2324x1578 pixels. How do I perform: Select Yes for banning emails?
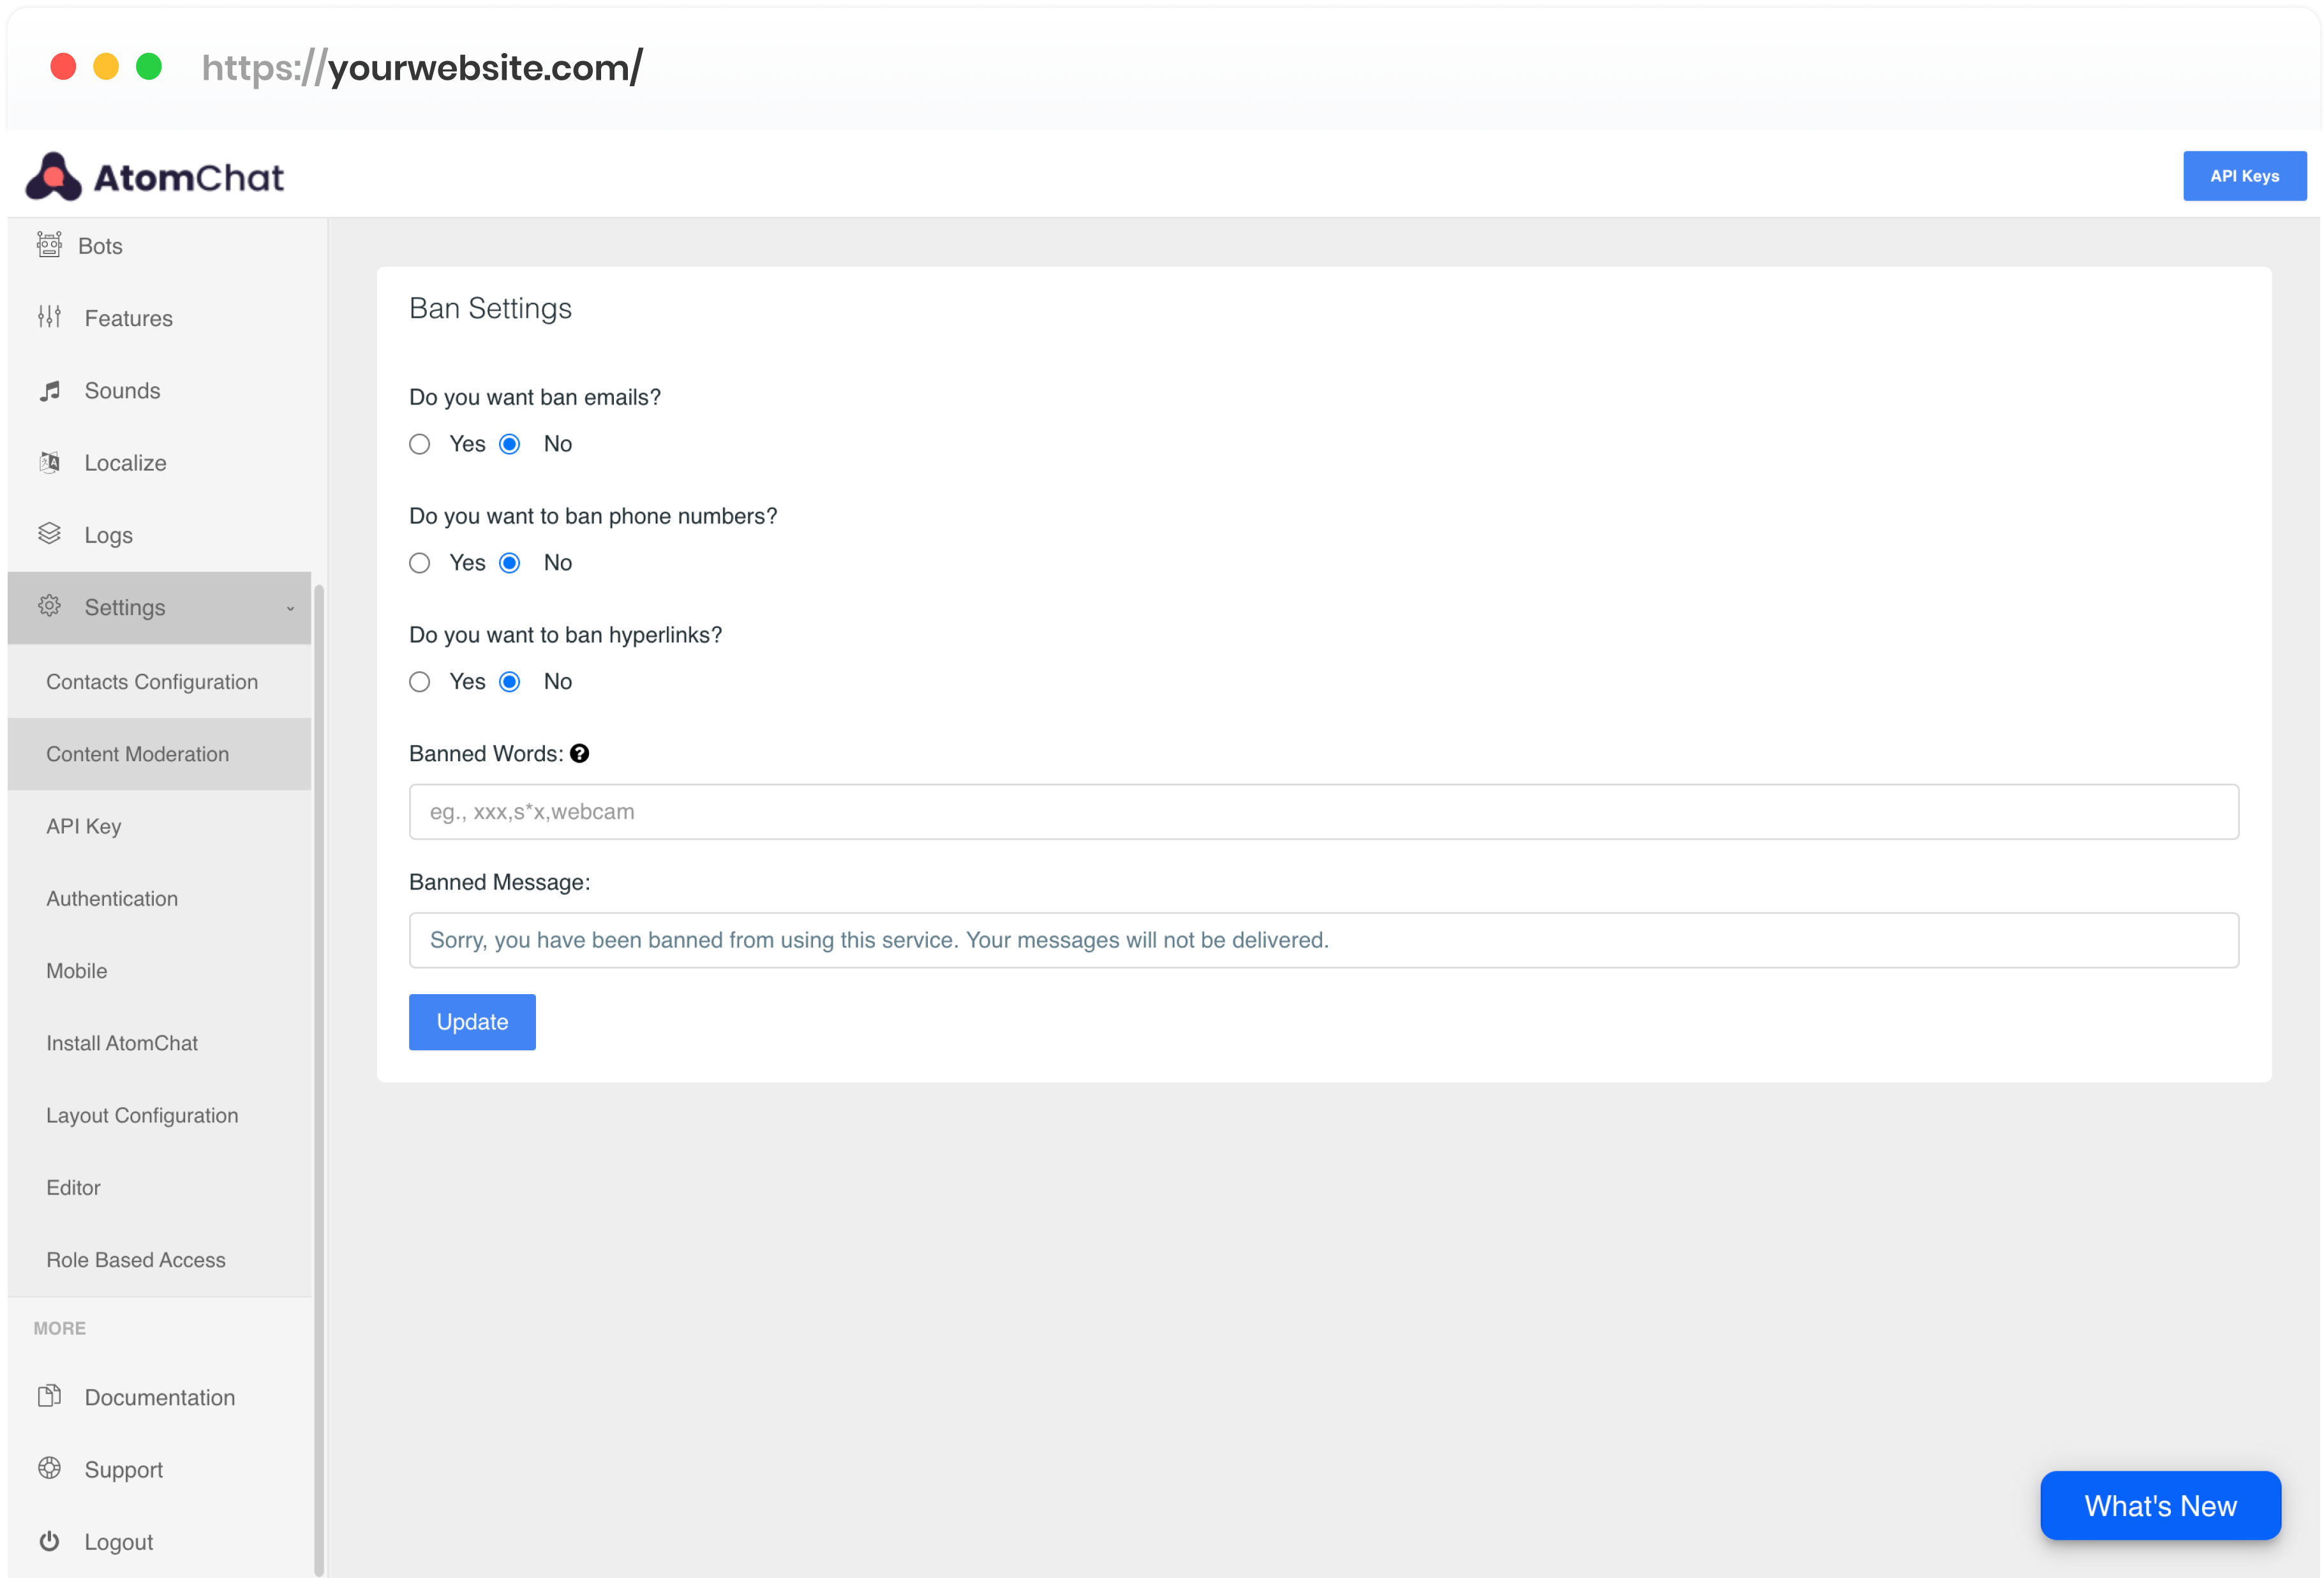(420, 444)
